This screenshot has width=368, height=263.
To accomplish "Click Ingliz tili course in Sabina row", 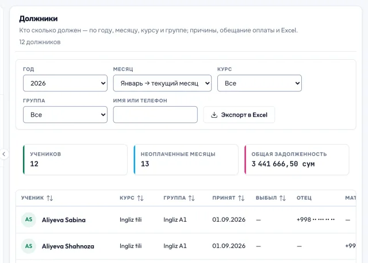I will tap(131, 219).
